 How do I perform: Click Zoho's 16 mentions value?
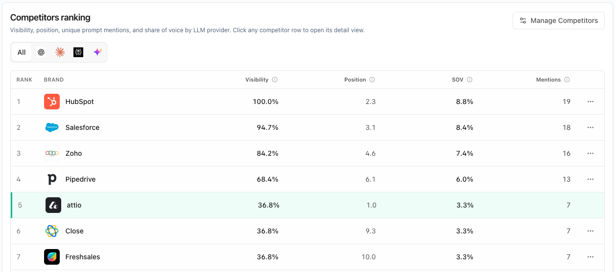pyautogui.click(x=567, y=153)
